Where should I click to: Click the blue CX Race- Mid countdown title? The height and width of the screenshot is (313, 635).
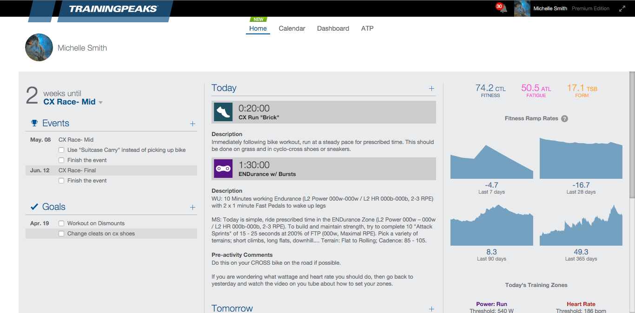click(69, 102)
